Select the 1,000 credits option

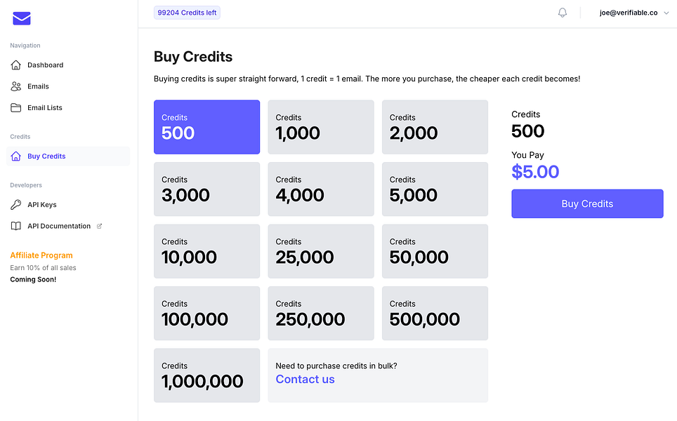point(321,127)
